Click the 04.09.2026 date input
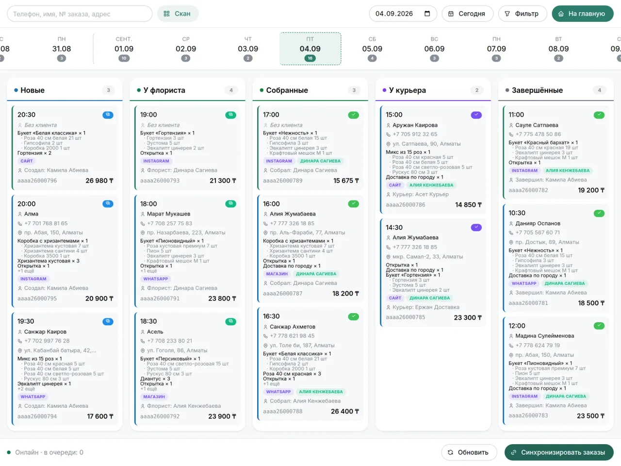621x466 pixels. pos(403,14)
